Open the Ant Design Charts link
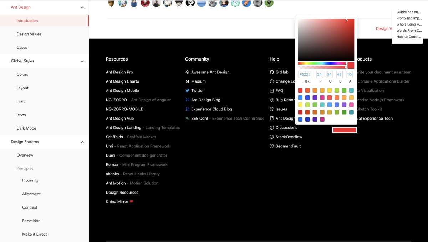 click(122, 81)
